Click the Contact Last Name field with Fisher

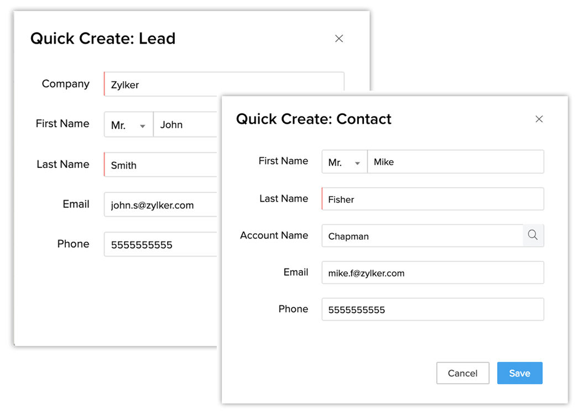click(x=432, y=199)
